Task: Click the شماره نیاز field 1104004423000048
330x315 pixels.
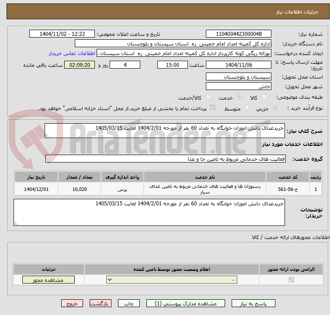Action: tap(239, 34)
